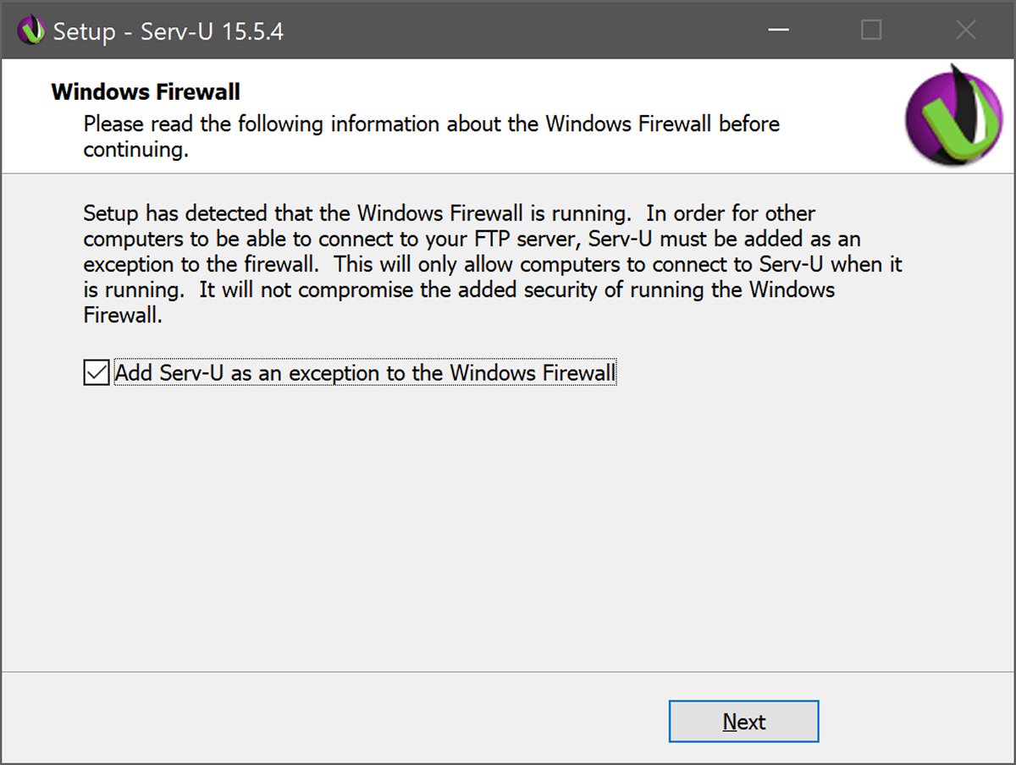Image resolution: width=1016 pixels, height=765 pixels.
Task: Click the large Serv-U logo in header
Action: pos(953,114)
